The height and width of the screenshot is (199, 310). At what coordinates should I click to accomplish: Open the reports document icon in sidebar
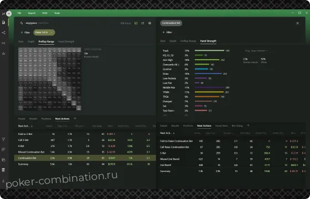pyautogui.click(x=3, y=22)
